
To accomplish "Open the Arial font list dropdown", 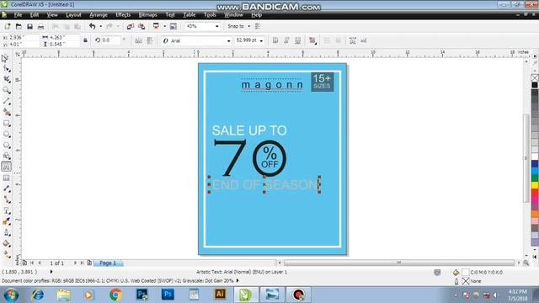I will pos(228,41).
